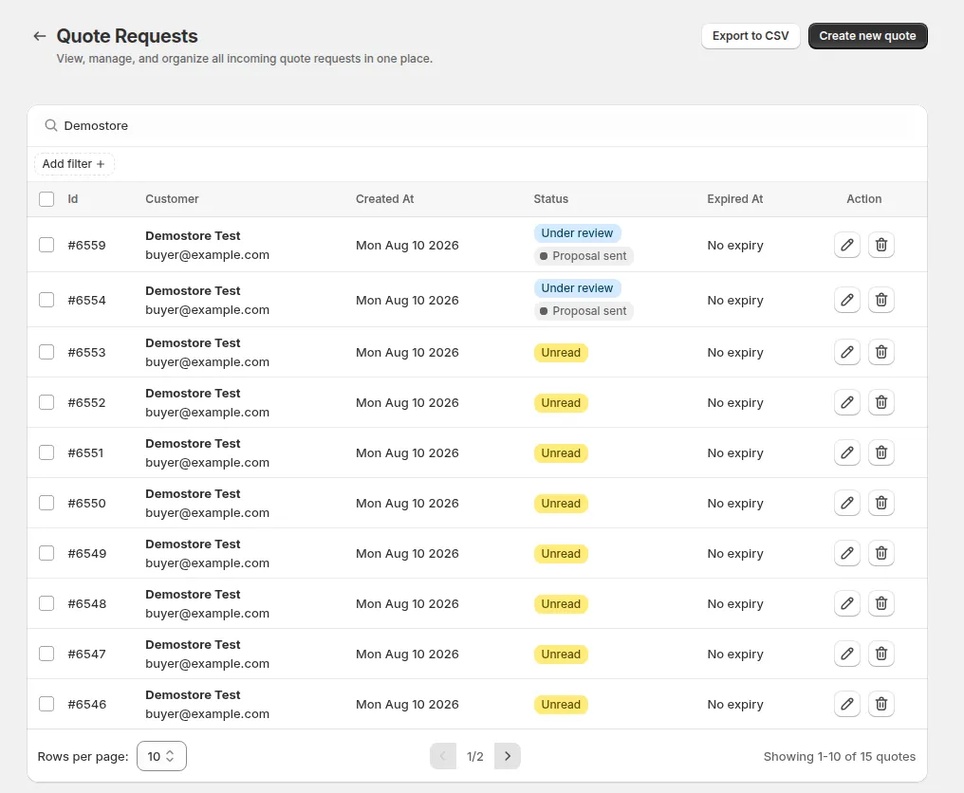Edit quote #6550 with the pencil icon
The width and height of the screenshot is (964, 793).
[846, 504]
